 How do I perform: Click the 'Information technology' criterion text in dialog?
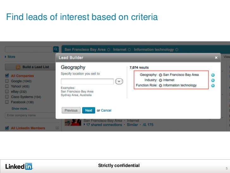(x=180, y=85)
